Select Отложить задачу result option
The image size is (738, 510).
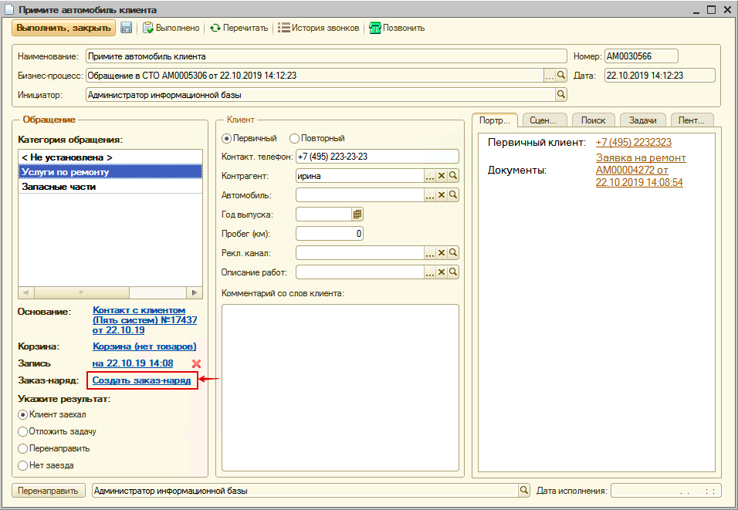click(23, 431)
